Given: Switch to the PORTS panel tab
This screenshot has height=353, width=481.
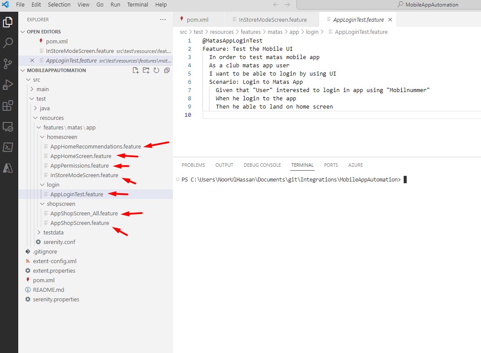Looking at the screenshot, I should [x=331, y=165].
